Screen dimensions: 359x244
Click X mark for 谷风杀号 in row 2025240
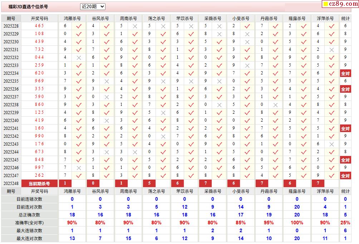(107, 121)
